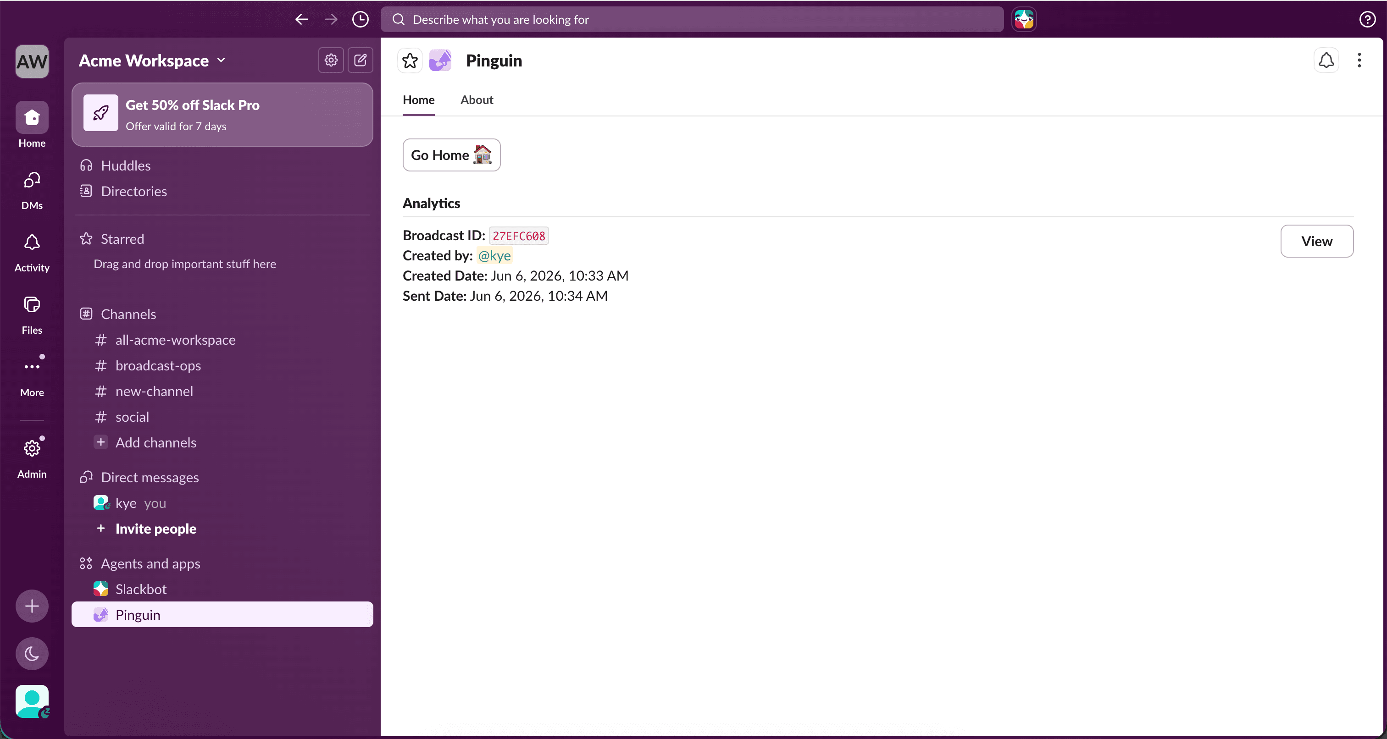Image resolution: width=1387 pixels, height=739 pixels.
Task: Open the new-channel channel
Action: click(x=222, y=392)
